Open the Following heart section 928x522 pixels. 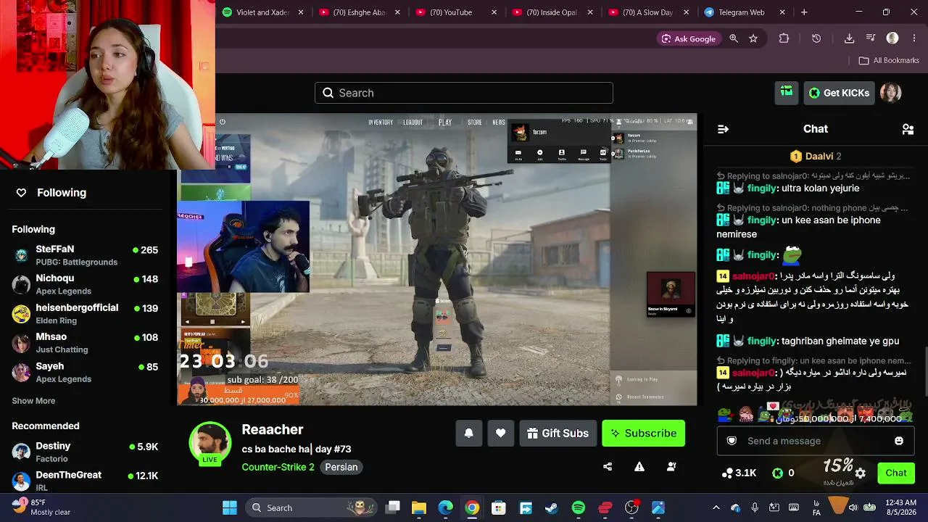(x=51, y=192)
